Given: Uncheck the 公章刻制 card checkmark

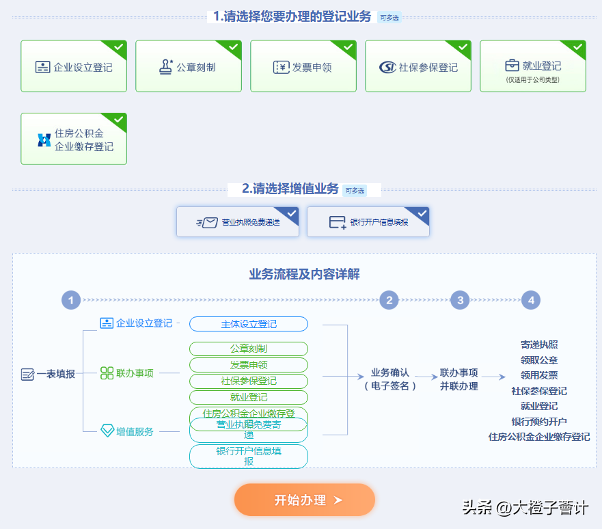Looking at the screenshot, I should [233, 47].
